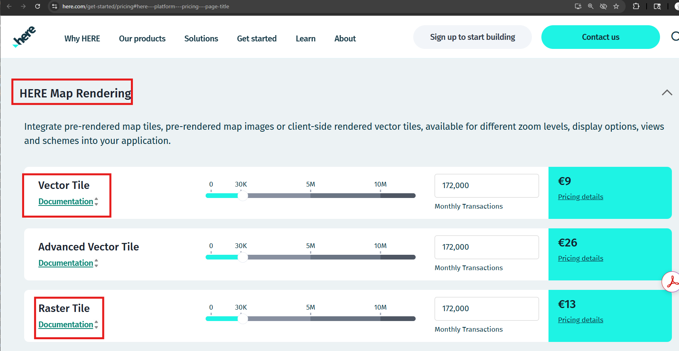
Task: Focus Vector Tile monthly transactions field
Action: (x=487, y=186)
